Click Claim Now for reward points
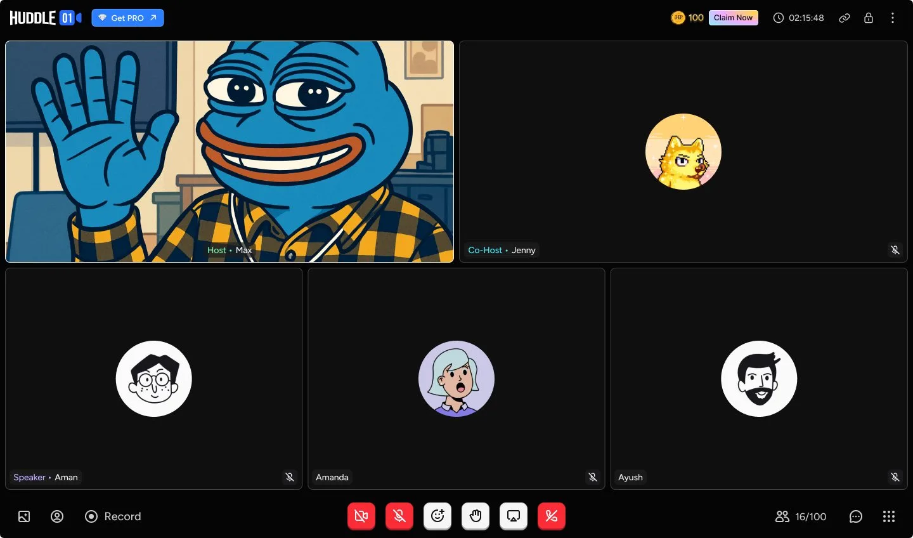The height and width of the screenshot is (538, 913). click(x=733, y=18)
